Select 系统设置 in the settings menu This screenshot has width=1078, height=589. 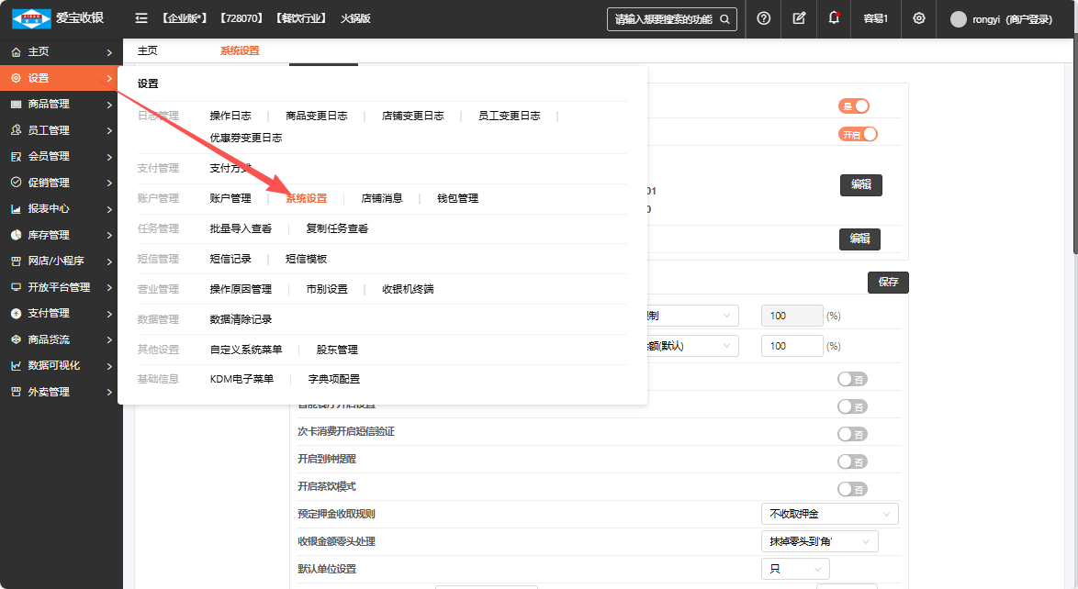(x=306, y=198)
